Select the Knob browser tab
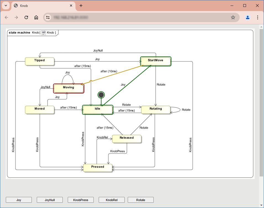The width and height of the screenshot is (264, 208). point(41,6)
